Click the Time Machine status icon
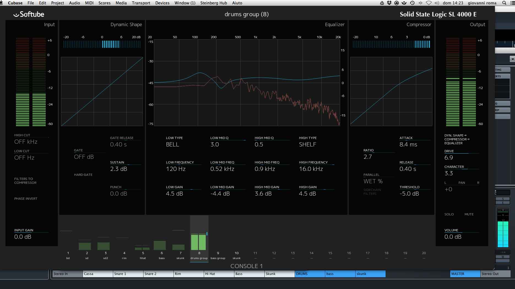 [x=412, y=3]
